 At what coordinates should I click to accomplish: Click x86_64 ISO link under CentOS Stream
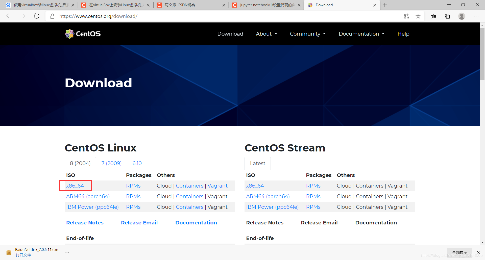coord(255,186)
